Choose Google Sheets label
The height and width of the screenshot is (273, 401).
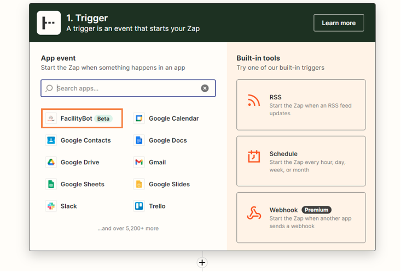tap(83, 184)
